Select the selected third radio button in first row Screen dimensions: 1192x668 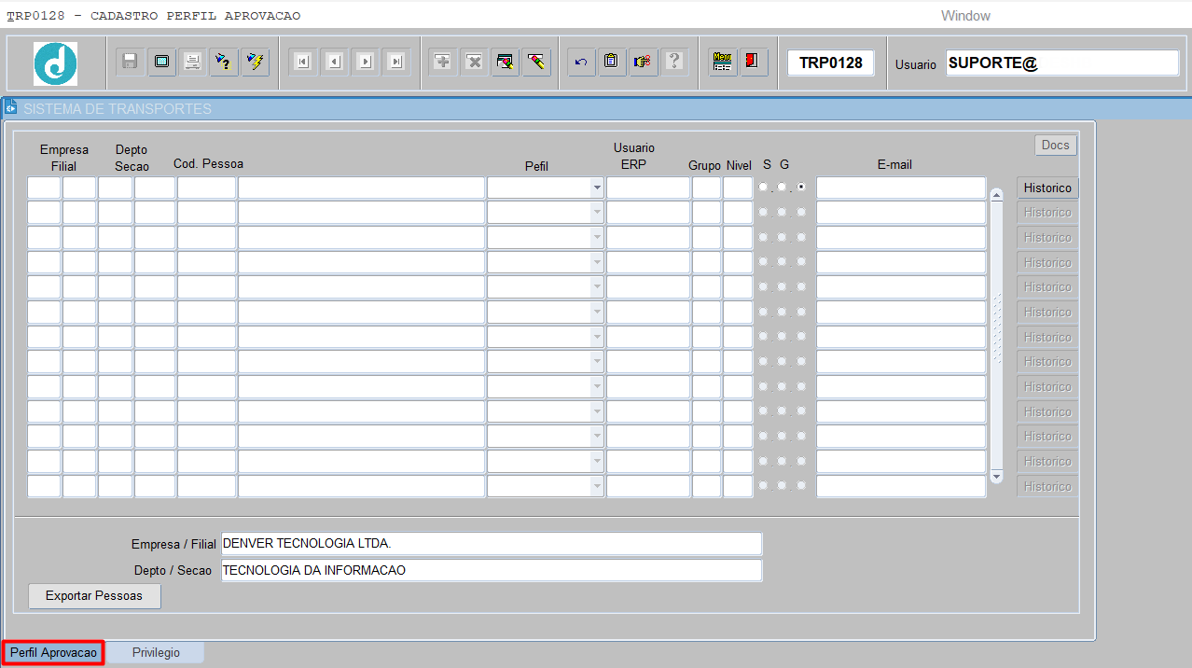(801, 187)
